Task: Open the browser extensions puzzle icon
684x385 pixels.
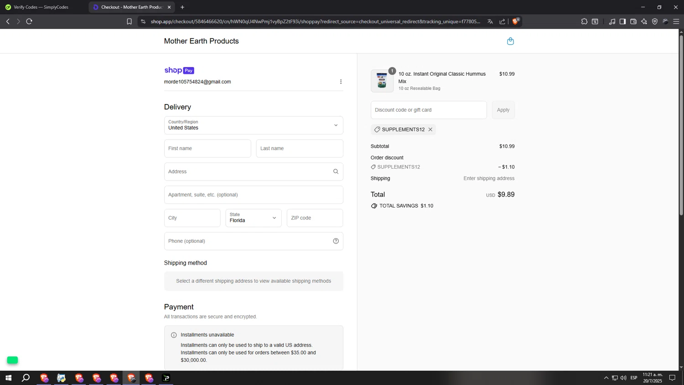Action: [x=584, y=21]
